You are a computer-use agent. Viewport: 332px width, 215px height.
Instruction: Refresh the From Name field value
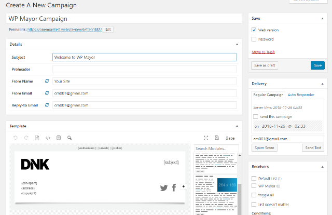coord(47,81)
